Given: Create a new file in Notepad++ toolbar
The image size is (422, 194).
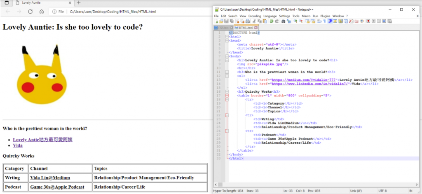Looking at the screenshot, I should point(216,21).
